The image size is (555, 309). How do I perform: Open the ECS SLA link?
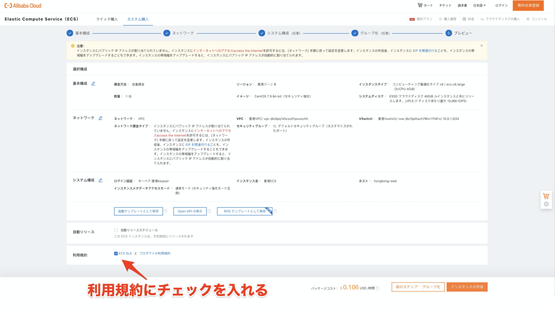coord(125,253)
